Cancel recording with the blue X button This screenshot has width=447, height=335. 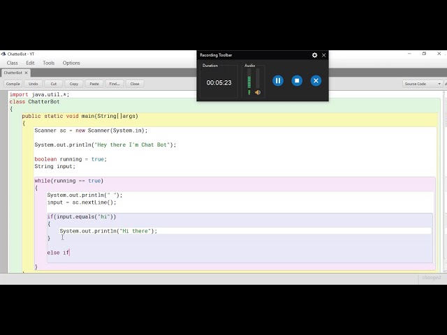[x=316, y=81]
